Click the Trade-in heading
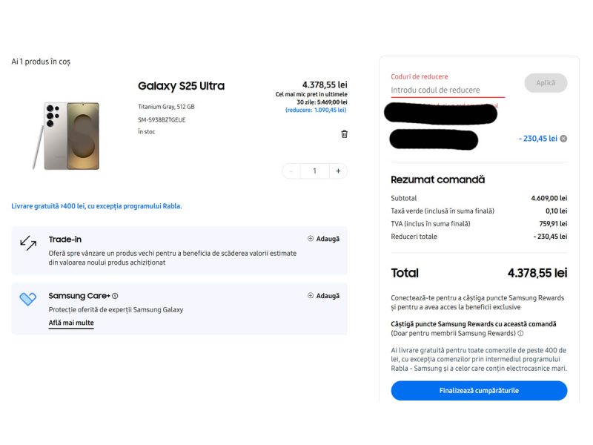Viewport: 593px width, 445px height. 65,239
